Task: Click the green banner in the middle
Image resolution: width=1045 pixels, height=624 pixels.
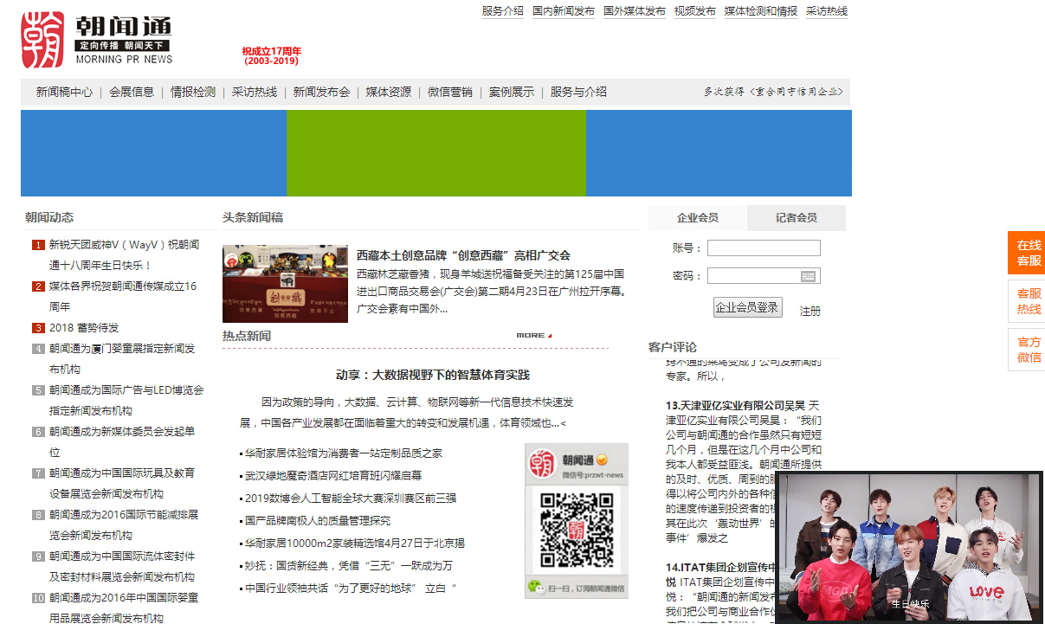Action: (x=435, y=153)
